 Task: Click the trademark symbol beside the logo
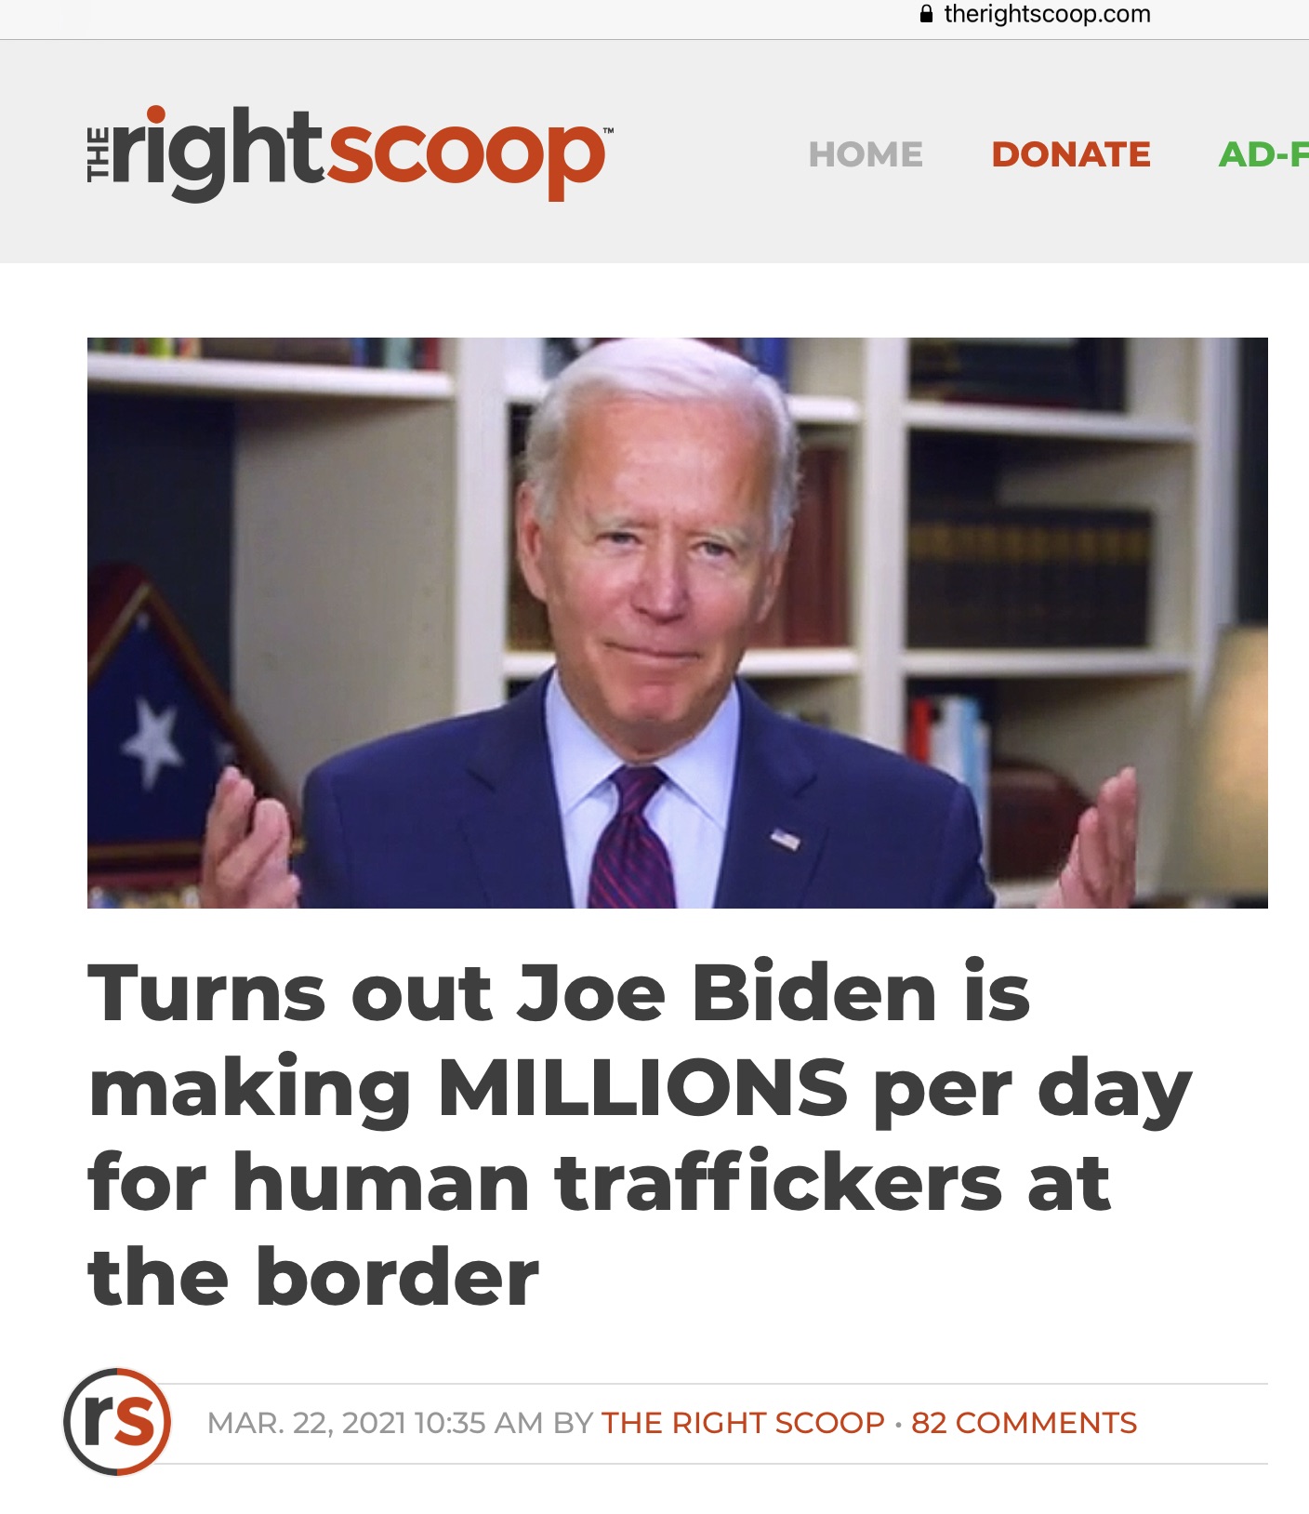pyautogui.click(x=608, y=131)
